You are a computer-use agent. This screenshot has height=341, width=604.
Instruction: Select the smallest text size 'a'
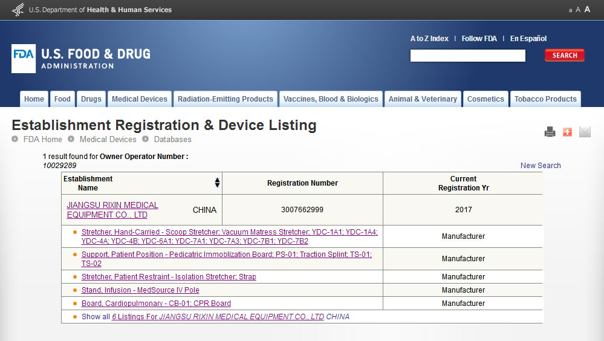point(570,10)
